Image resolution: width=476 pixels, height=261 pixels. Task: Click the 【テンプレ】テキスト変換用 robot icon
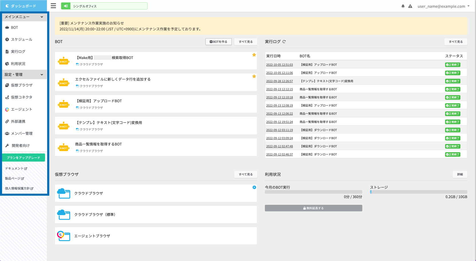(64, 126)
